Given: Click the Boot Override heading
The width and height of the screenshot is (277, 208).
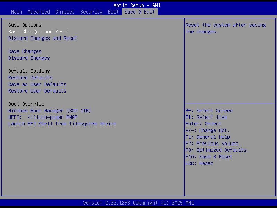Looking at the screenshot, I should coord(26,104).
